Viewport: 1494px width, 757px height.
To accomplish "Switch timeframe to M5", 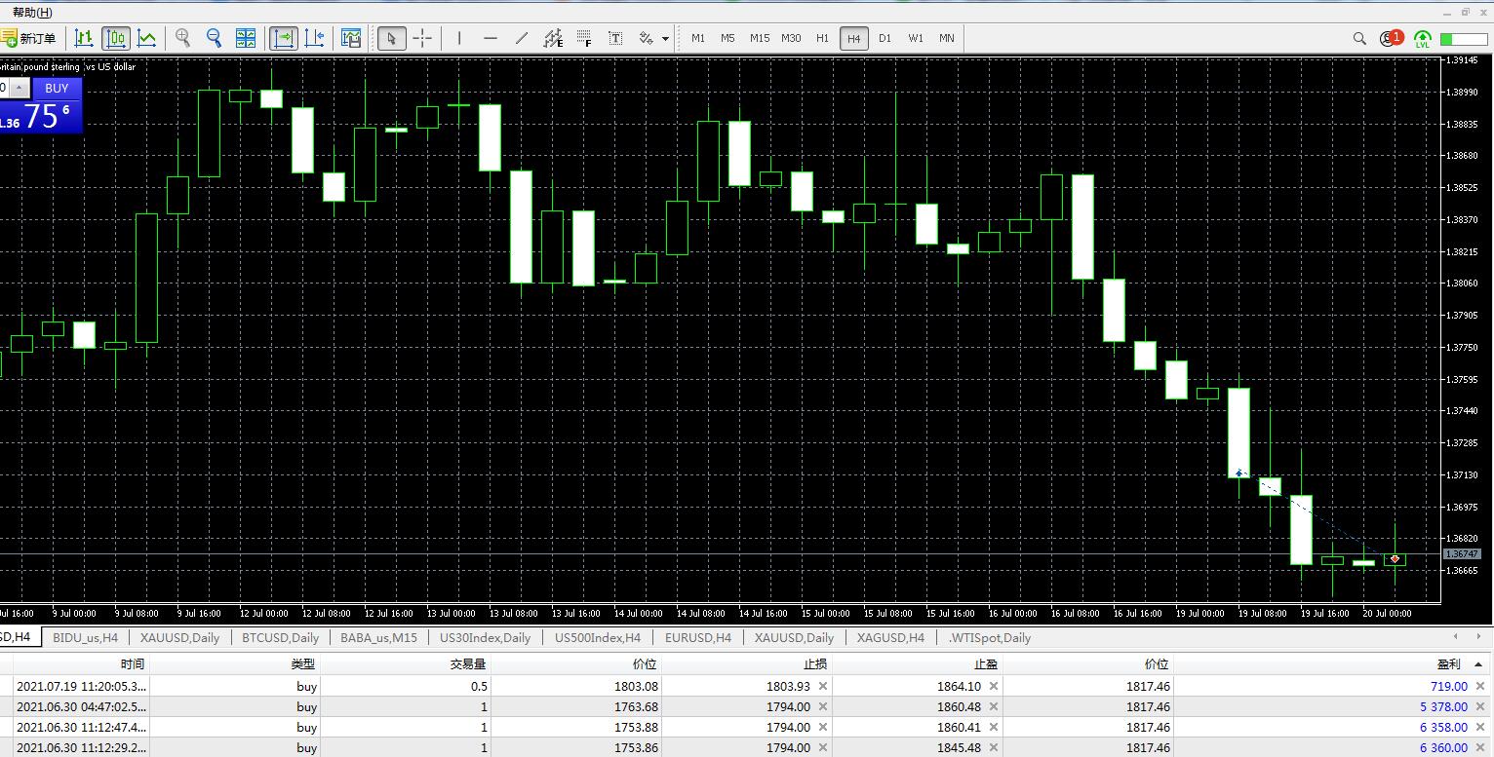I will click(727, 38).
